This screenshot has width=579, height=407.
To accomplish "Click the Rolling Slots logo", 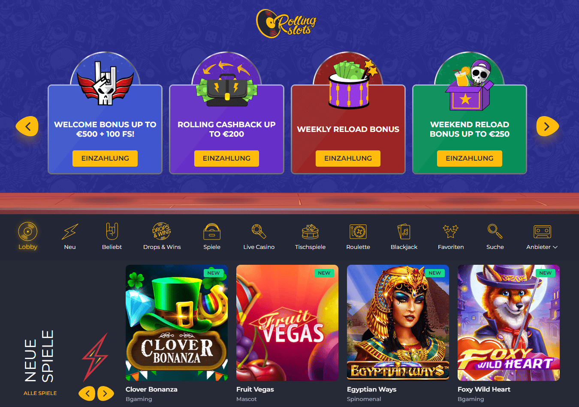I will point(286,24).
